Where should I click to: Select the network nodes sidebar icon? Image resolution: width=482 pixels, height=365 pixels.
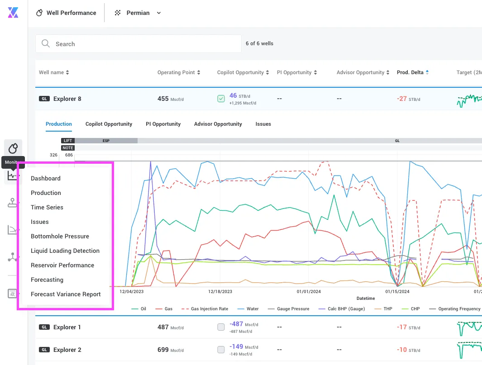click(x=12, y=257)
